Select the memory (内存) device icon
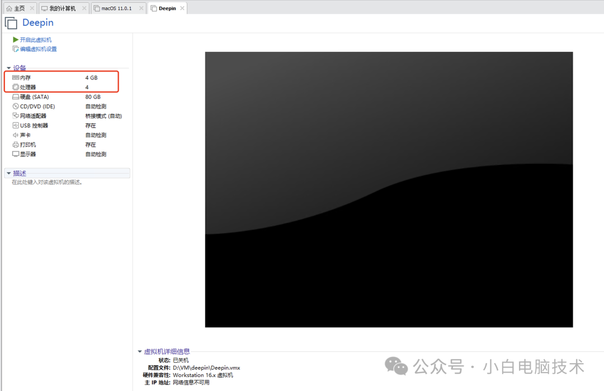 pos(16,78)
